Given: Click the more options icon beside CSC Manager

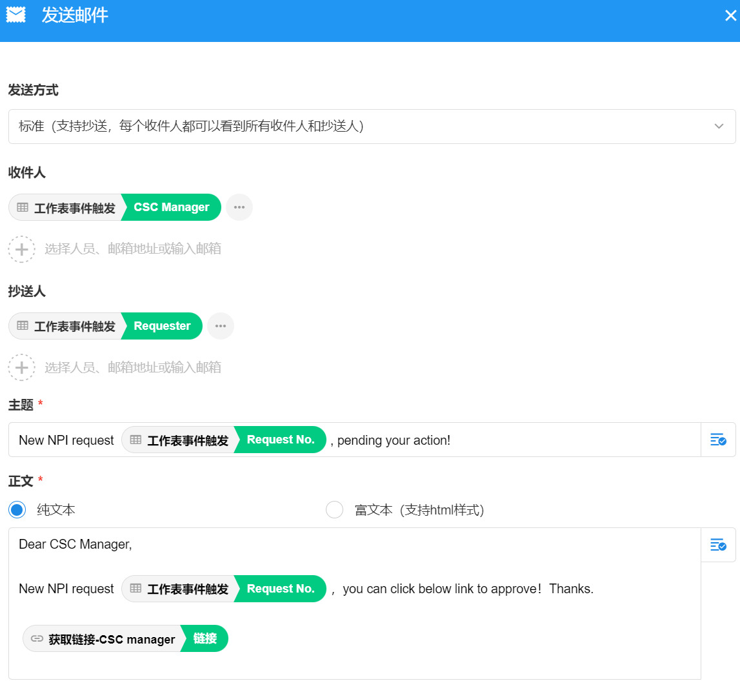Looking at the screenshot, I should tap(239, 207).
